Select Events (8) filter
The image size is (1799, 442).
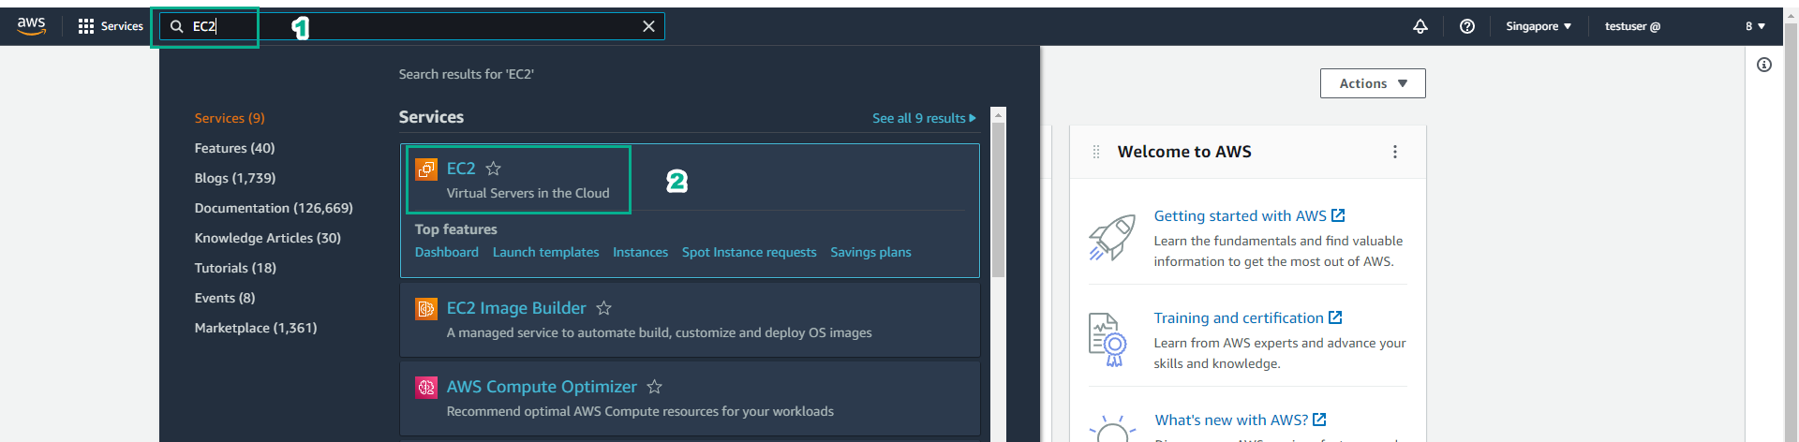[x=225, y=298]
